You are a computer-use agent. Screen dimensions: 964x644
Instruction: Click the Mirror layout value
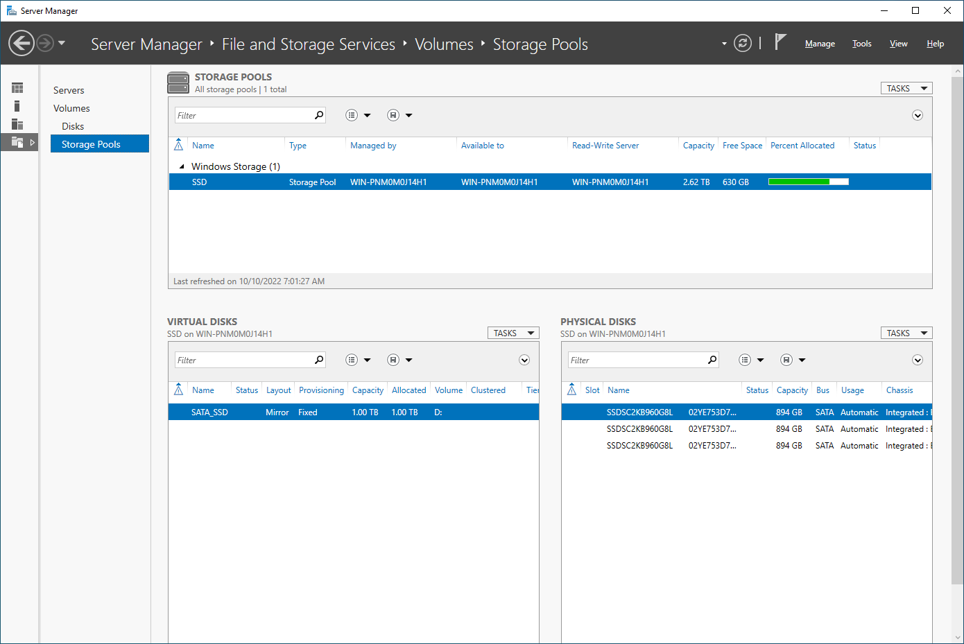[277, 412]
